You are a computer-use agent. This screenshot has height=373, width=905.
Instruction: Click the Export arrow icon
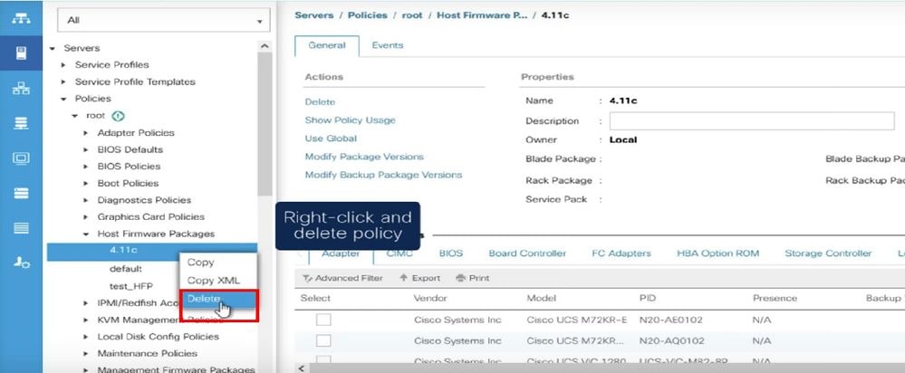(x=404, y=278)
